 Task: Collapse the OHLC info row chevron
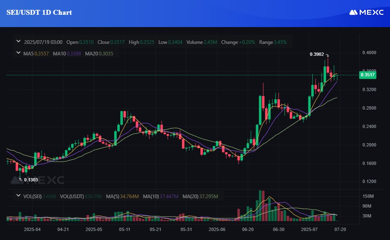(x=18, y=41)
